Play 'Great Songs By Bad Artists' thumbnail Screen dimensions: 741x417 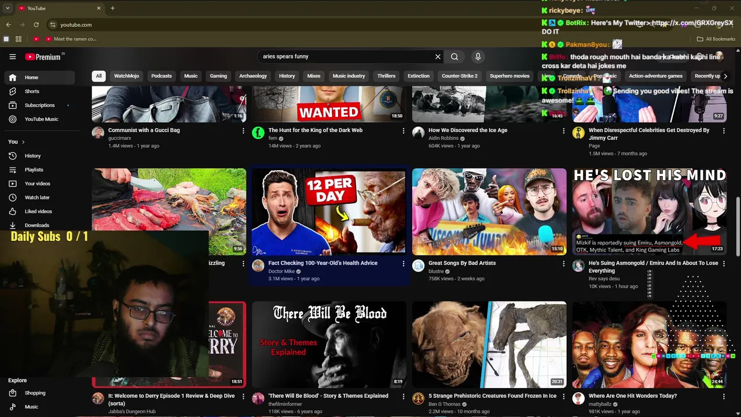point(489,211)
